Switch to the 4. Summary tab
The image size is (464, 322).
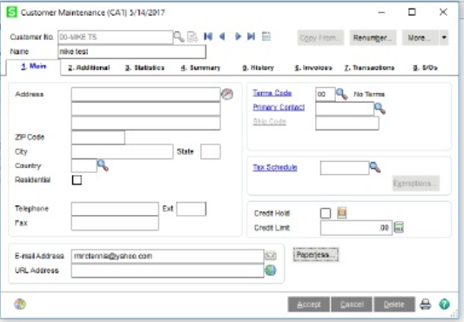(200, 68)
